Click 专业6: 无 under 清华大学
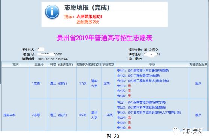 point(124,96)
